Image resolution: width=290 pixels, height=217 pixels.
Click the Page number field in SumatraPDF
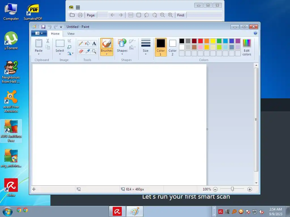103,15
